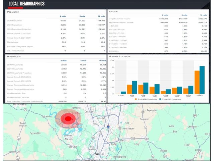
Task: Click Bee Cave map label
Action: [73, 147]
